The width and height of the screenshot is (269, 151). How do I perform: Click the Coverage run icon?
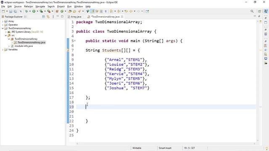41,11
